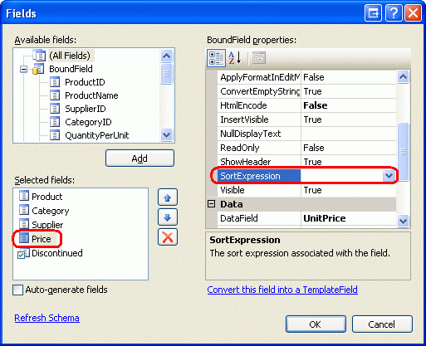Collapse the Data property category
This screenshot has width=426, height=346.
211,204
